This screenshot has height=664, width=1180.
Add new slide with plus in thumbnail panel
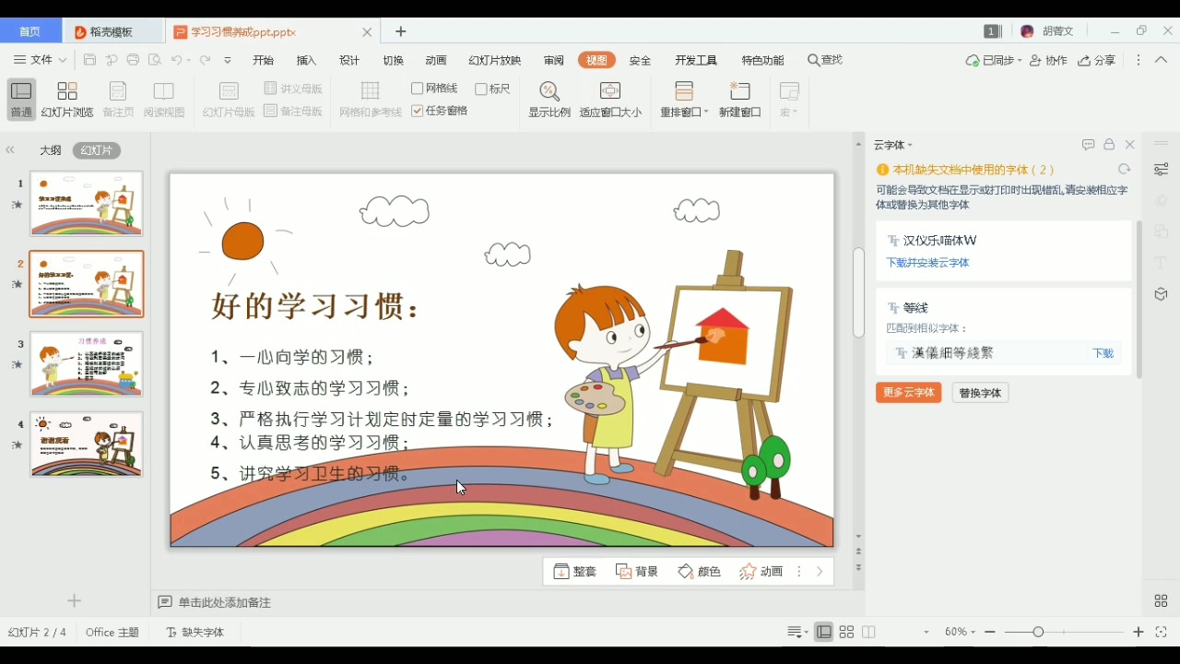[75, 601]
